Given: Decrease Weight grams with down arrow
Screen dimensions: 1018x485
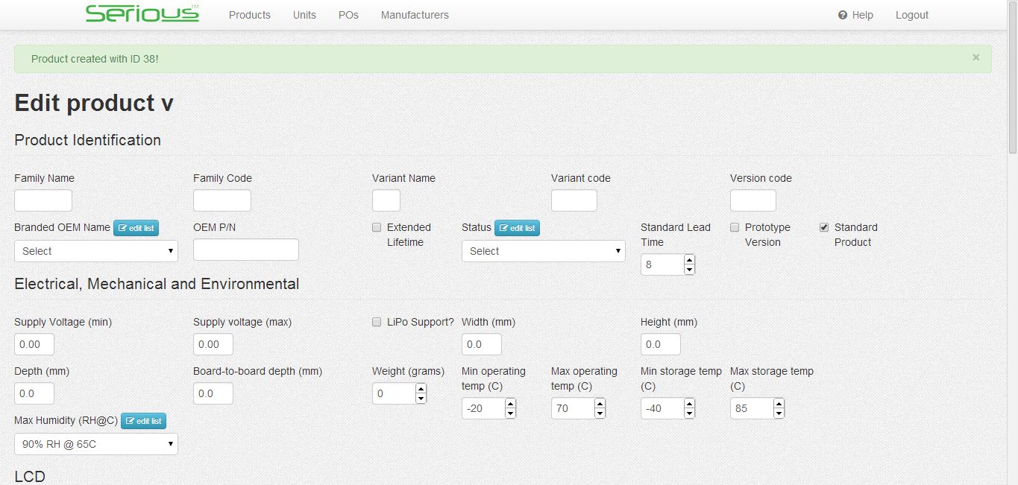Looking at the screenshot, I should [421, 399].
